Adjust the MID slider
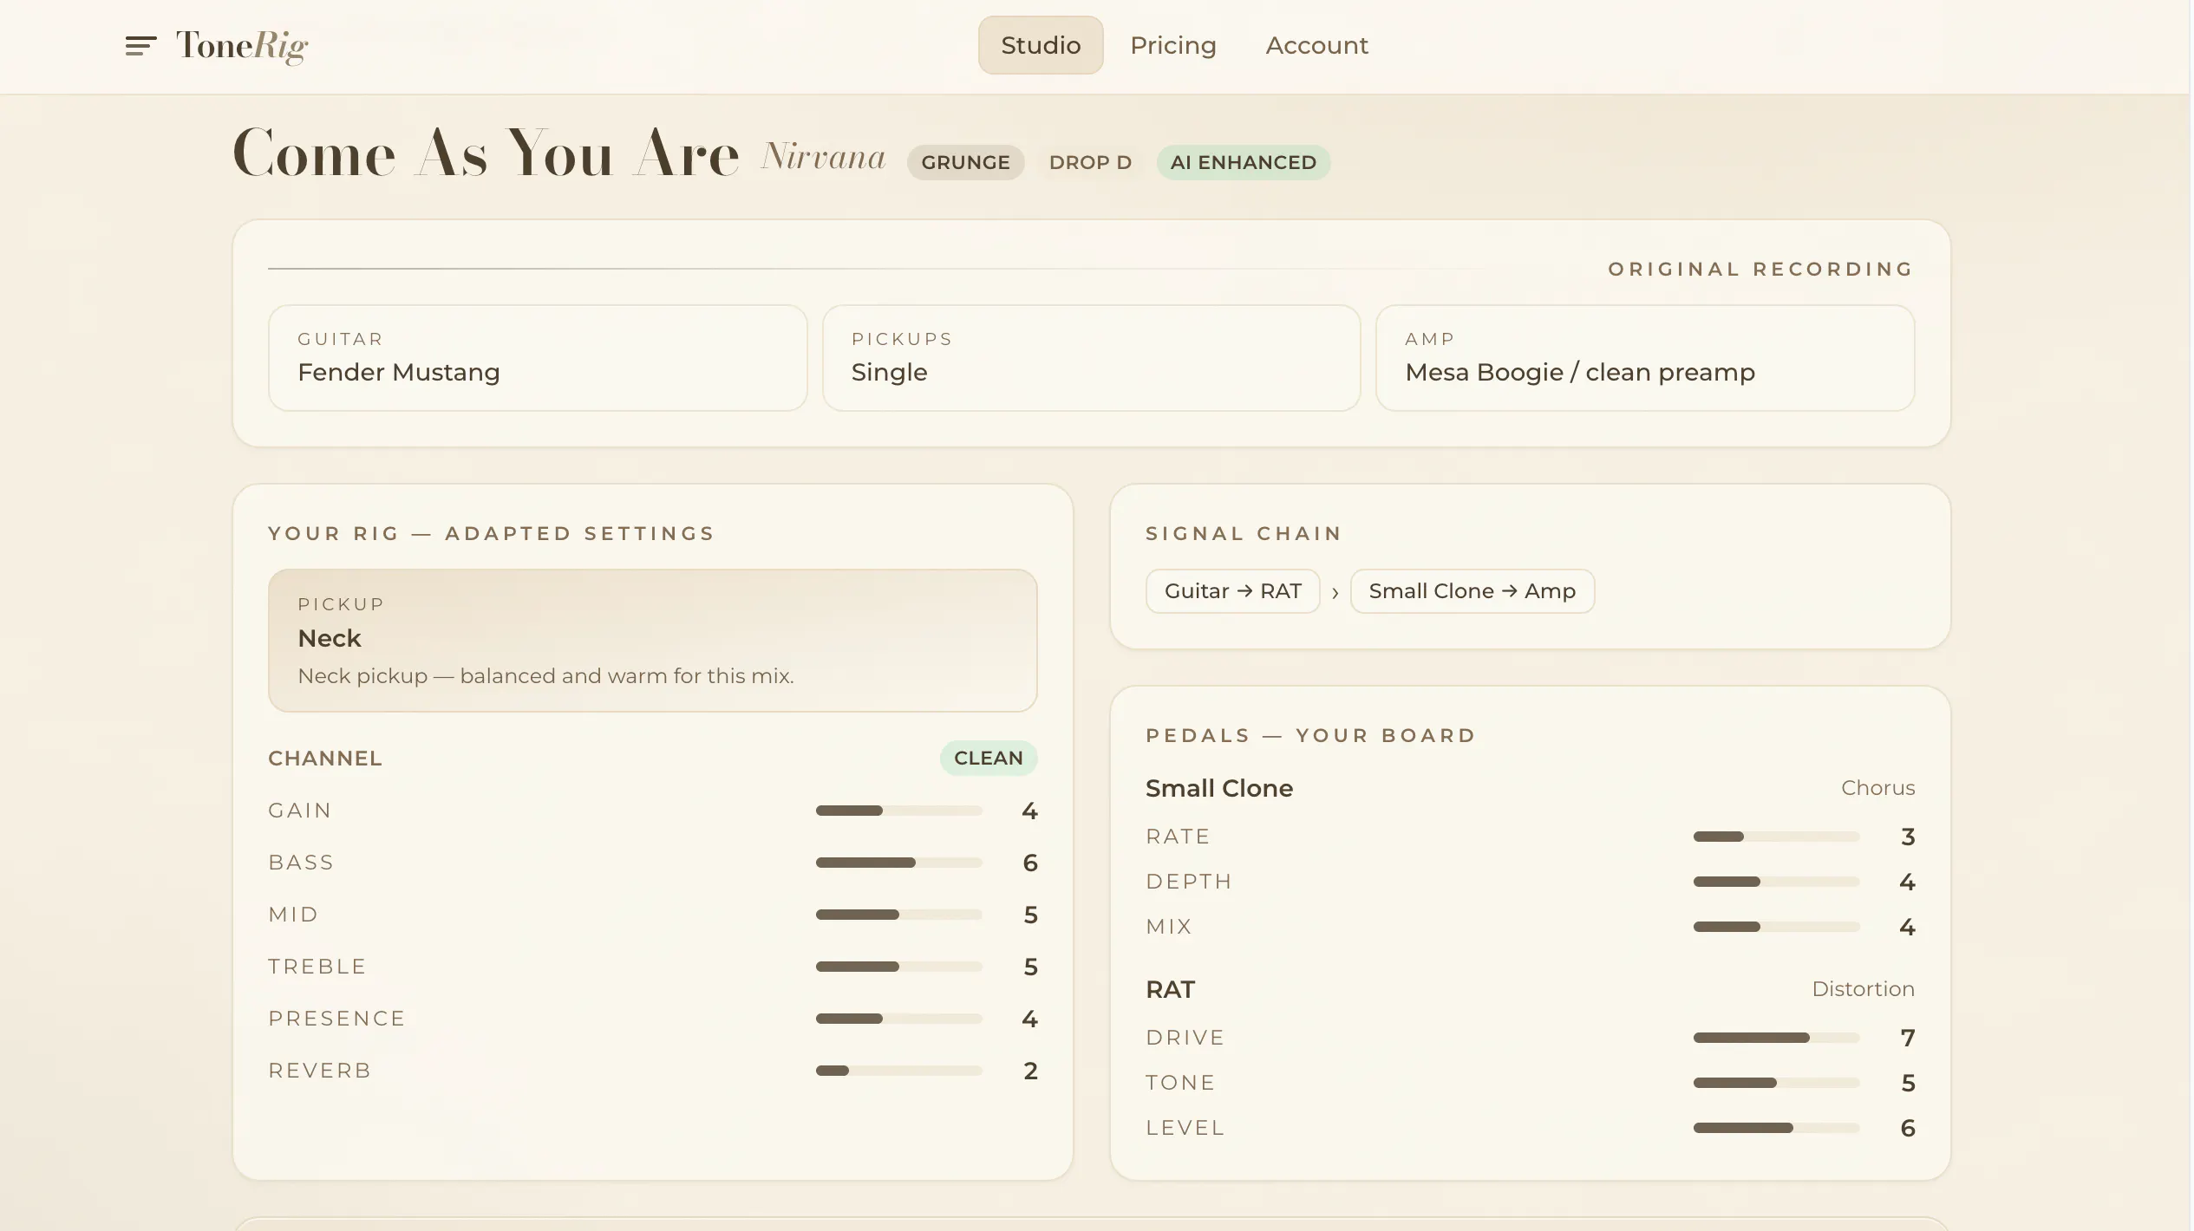 coord(899,915)
